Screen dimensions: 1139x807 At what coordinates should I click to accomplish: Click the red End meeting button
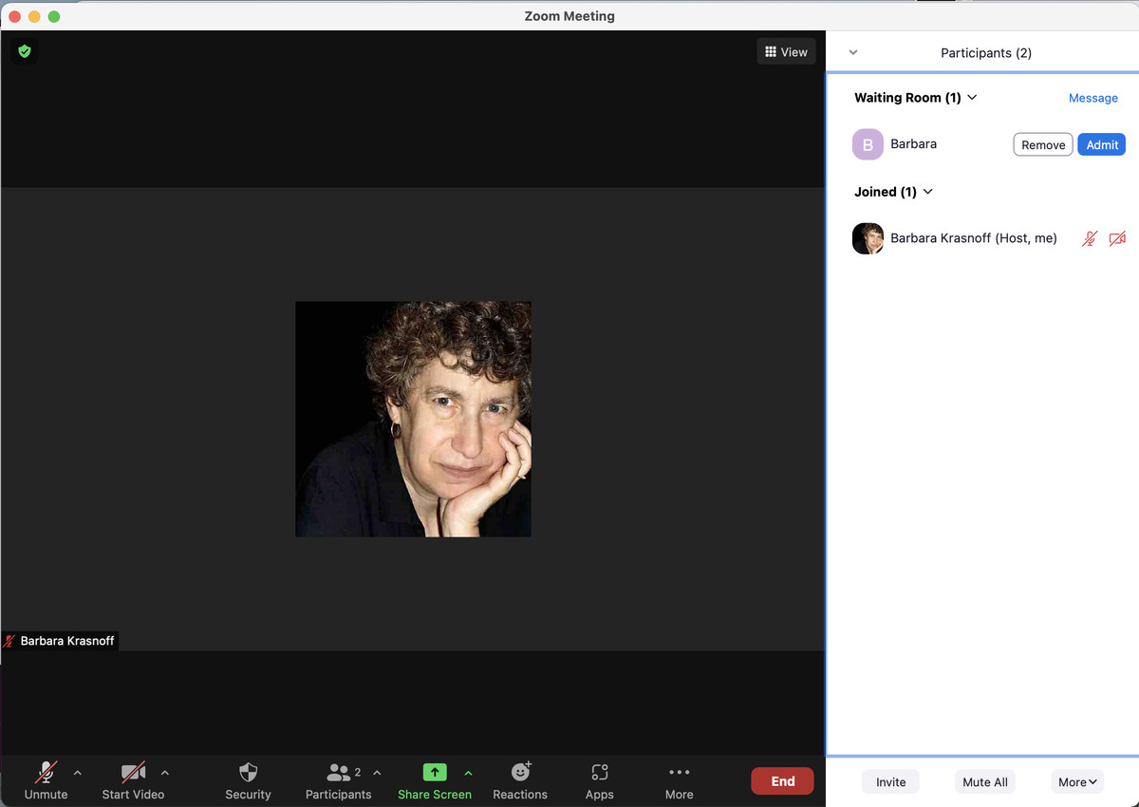point(782,781)
